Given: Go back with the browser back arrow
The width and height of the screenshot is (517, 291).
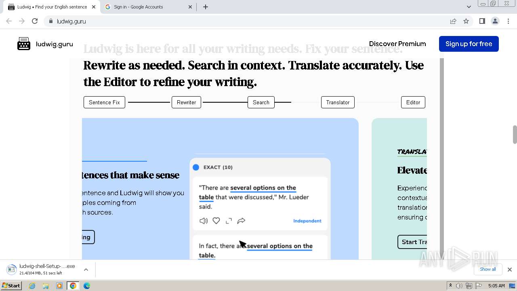Looking at the screenshot, I should (x=9, y=21).
